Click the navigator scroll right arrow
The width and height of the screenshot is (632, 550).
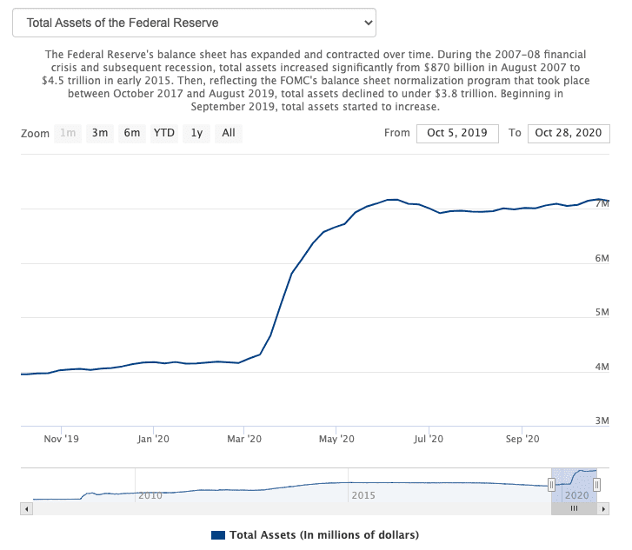tap(603, 509)
